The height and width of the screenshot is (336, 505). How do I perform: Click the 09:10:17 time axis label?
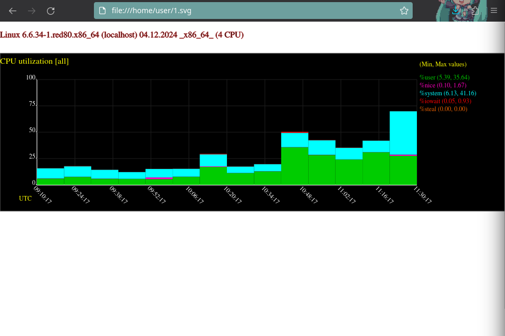pos(43,194)
